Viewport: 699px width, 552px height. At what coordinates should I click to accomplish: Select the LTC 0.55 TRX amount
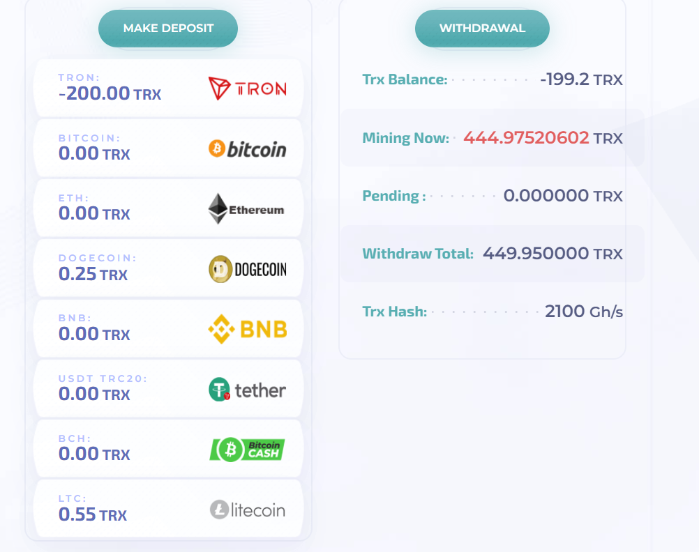coord(93,515)
